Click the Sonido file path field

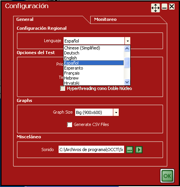91,150
